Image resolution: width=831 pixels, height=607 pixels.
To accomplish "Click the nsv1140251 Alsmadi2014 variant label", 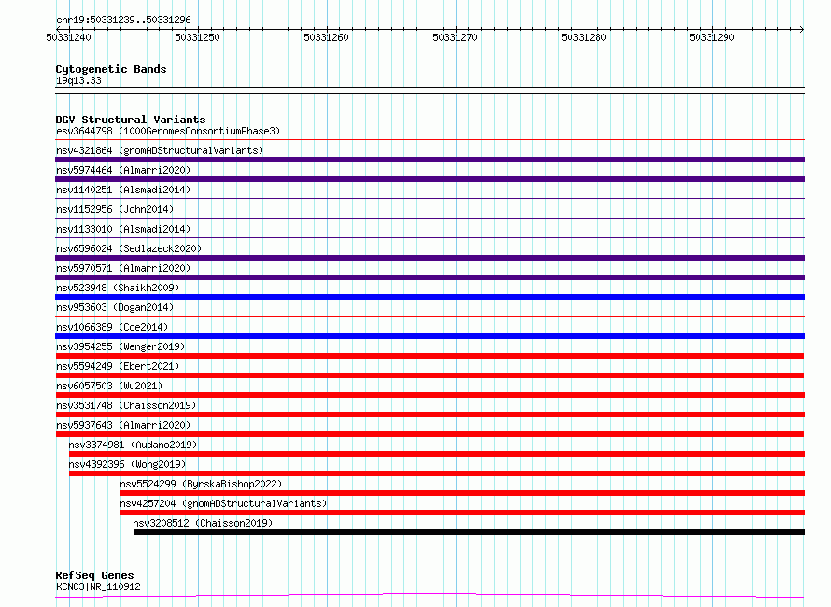I will point(123,190).
